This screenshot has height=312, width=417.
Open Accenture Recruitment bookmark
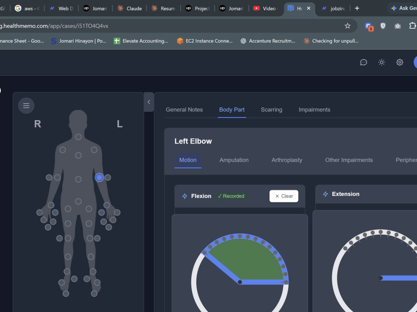[x=268, y=41]
